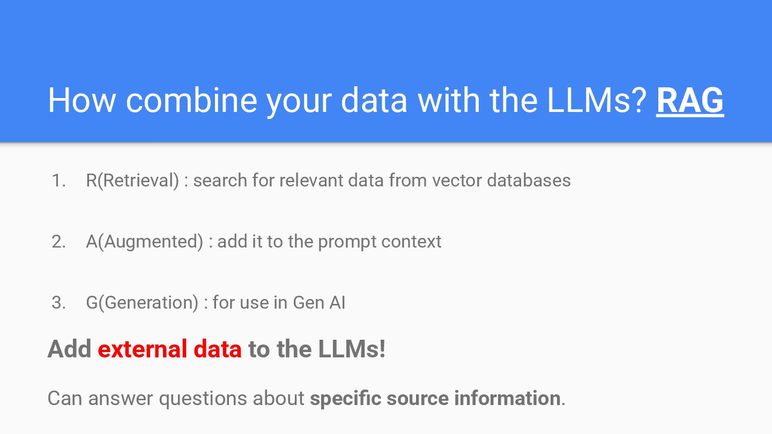Click 'Can answer questions about' text
This screenshot has width=772, height=434.
(x=176, y=398)
